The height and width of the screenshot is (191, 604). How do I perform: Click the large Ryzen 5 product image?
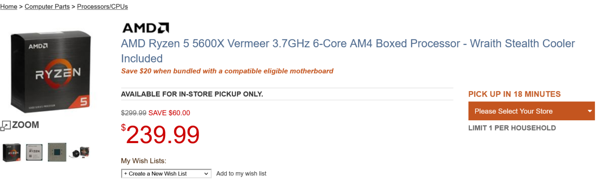pos(51,70)
